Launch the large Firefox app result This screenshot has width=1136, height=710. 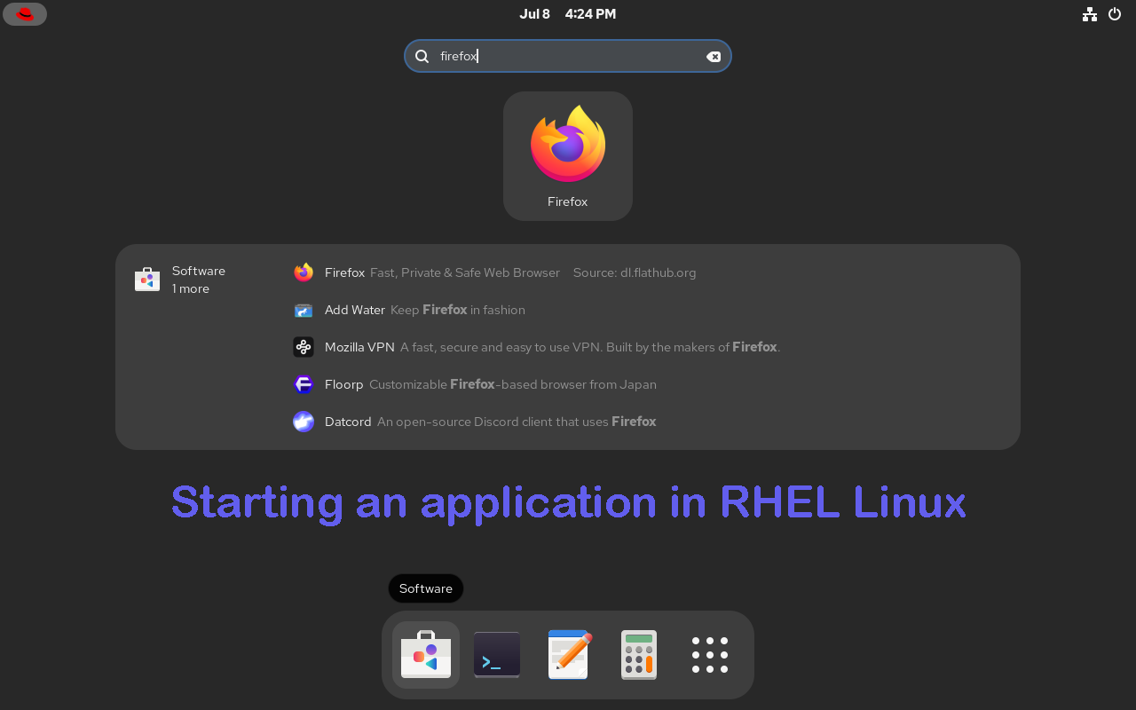pos(568,156)
